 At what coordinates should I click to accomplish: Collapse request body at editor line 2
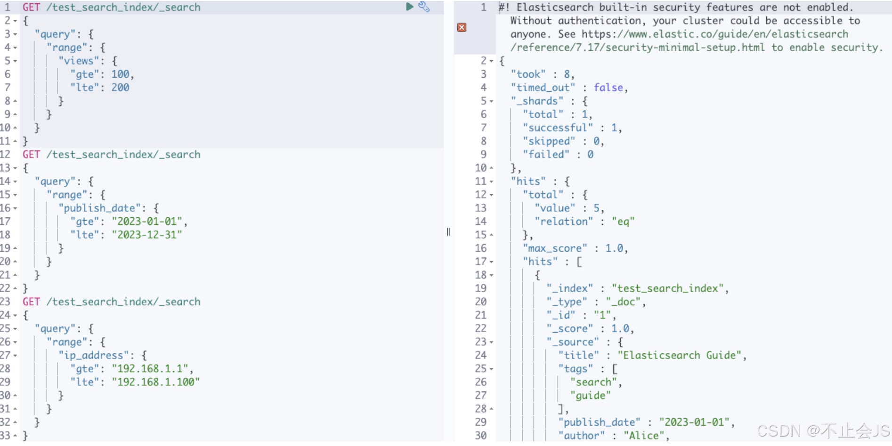(16, 21)
